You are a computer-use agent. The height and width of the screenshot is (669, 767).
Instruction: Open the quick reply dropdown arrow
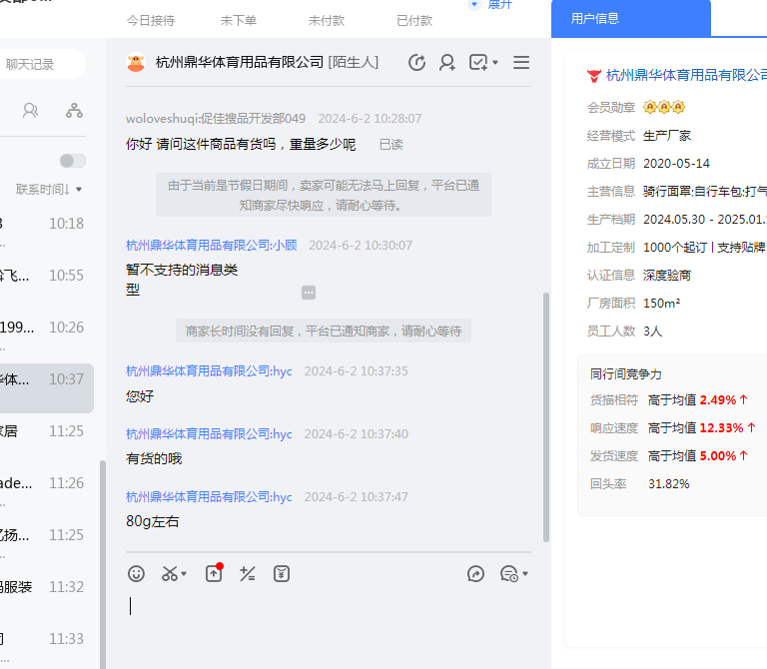525,574
